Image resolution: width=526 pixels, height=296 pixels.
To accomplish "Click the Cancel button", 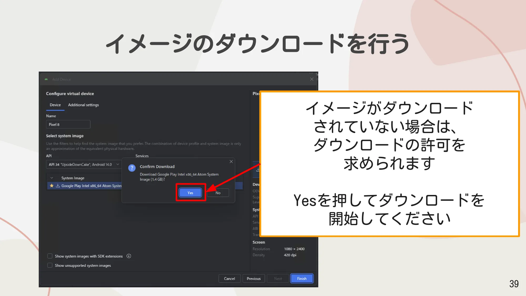I will coord(229,278).
